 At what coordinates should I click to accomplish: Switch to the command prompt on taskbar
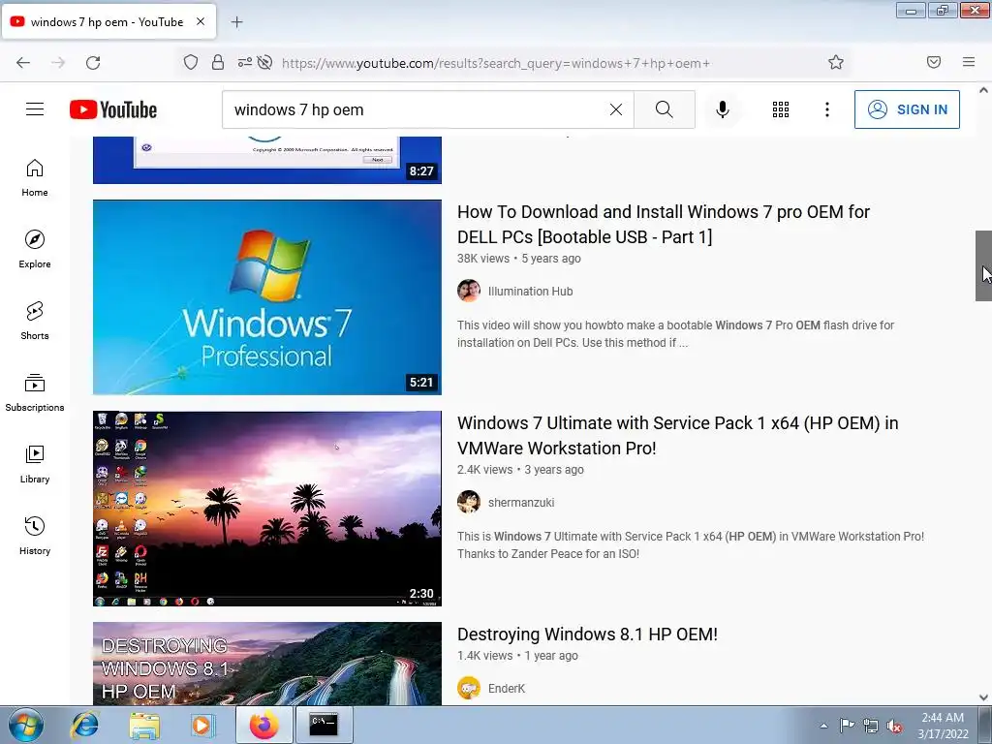(324, 725)
